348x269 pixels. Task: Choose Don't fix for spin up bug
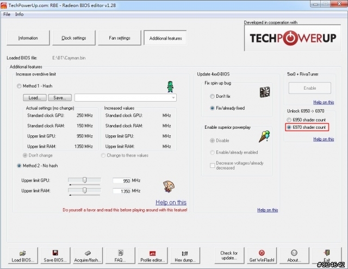(212, 96)
